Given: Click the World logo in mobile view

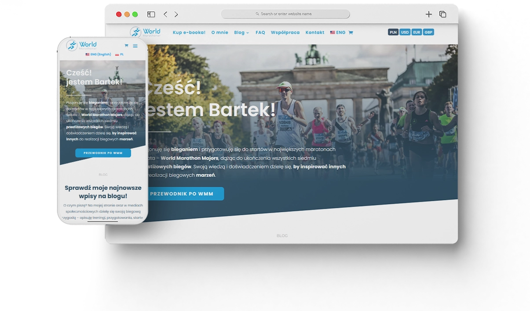Looking at the screenshot, I should pos(81,45).
